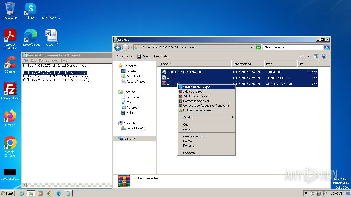The image size is (351, 197).
Task: Select the Downloads favorite
Action: coord(134,76)
